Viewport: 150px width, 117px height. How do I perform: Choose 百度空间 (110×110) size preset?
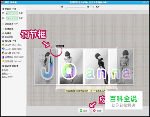[x=13, y=57]
